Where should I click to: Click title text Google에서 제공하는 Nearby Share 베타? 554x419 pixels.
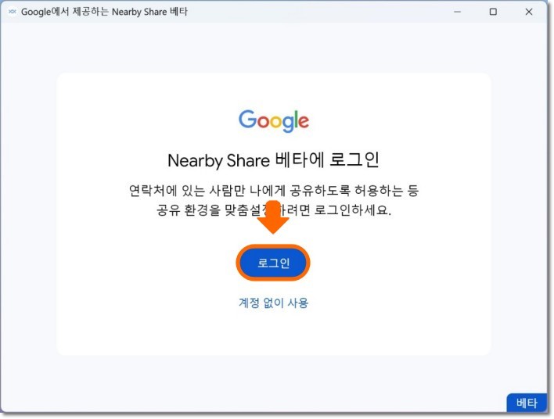104,12
